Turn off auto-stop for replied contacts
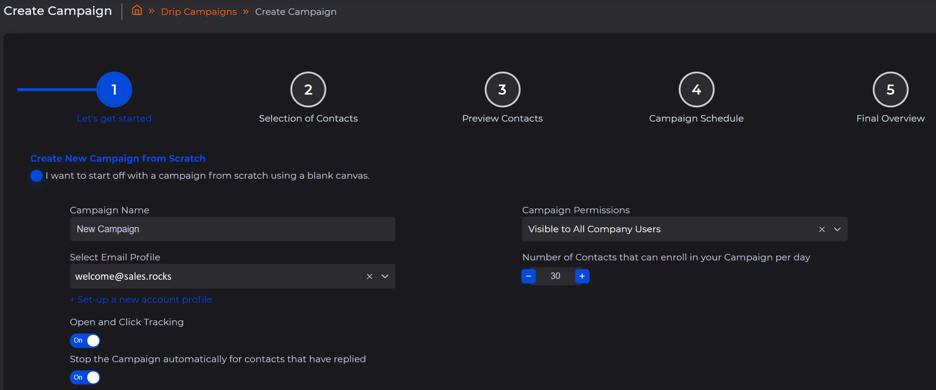The height and width of the screenshot is (390, 936). [85, 378]
